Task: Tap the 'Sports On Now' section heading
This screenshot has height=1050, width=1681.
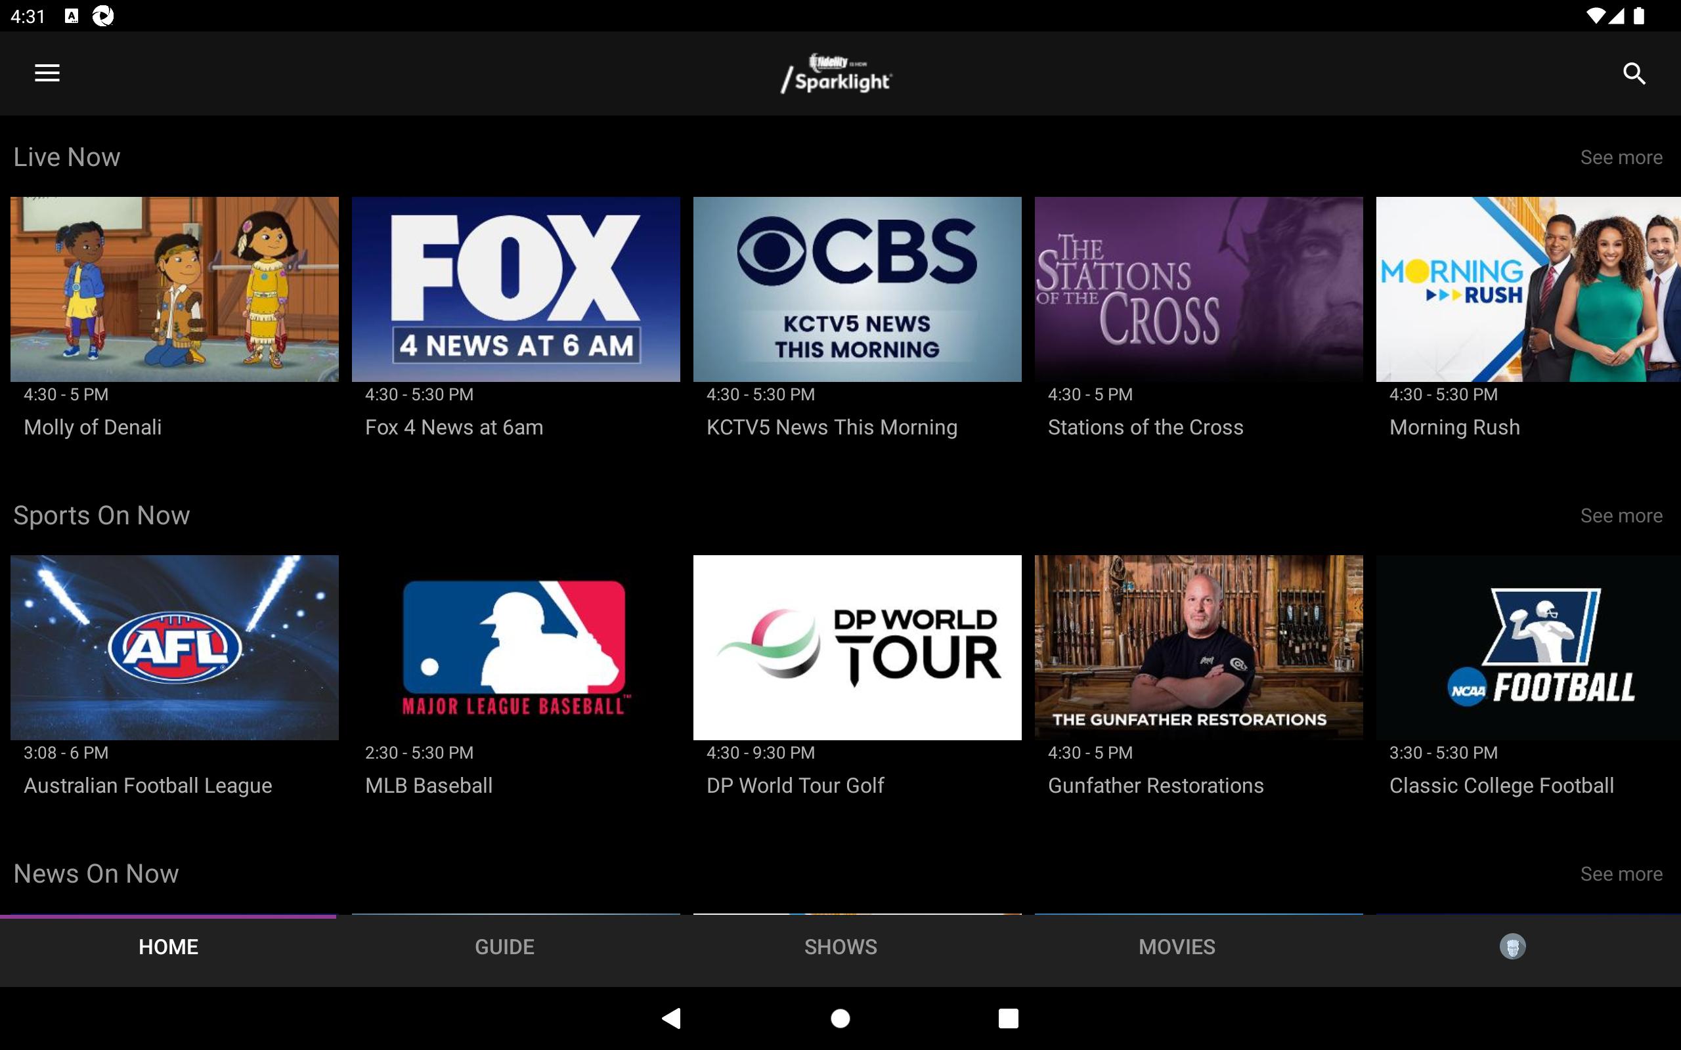Action: click(x=101, y=516)
